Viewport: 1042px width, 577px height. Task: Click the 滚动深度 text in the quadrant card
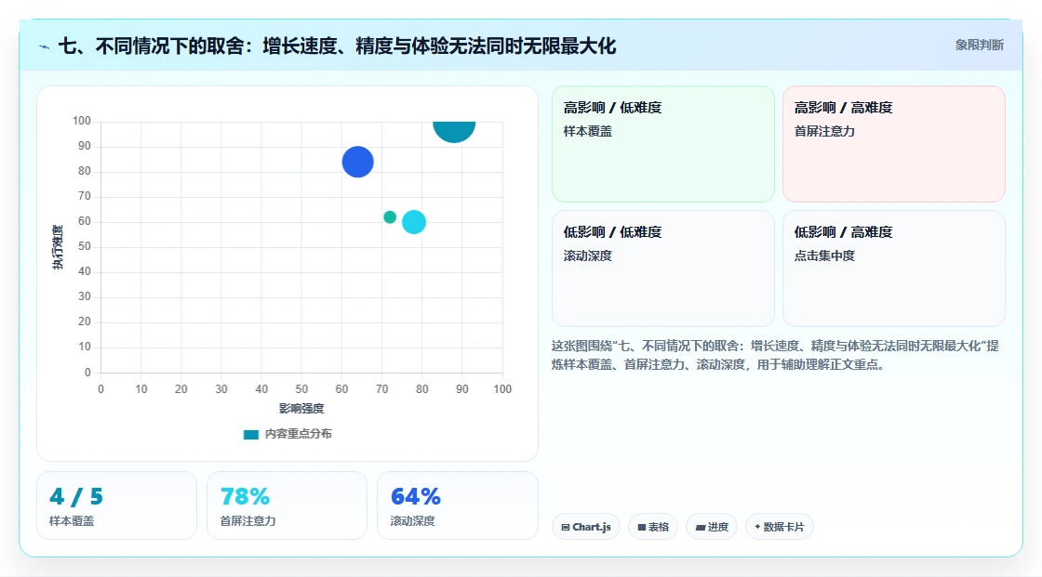tap(587, 256)
